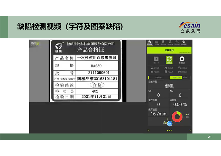This screenshot has width=221, height=156.
Task: Click the memory usage GB bar
Action: pyautogui.click(x=180, y=77)
